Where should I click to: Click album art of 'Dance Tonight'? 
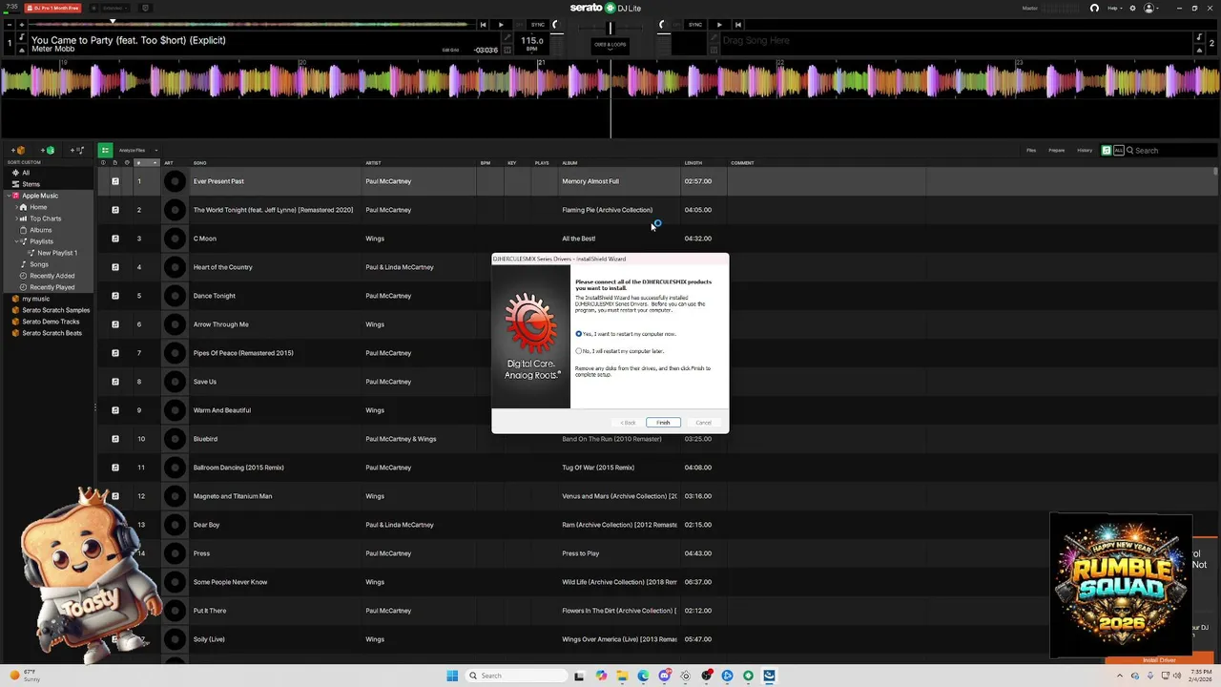coord(175,296)
